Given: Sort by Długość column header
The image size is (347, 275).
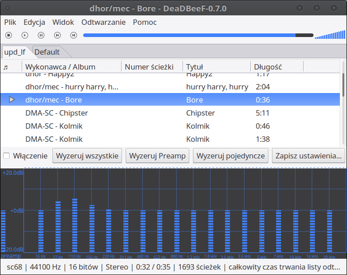Looking at the screenshot, I should coord(277,67).
